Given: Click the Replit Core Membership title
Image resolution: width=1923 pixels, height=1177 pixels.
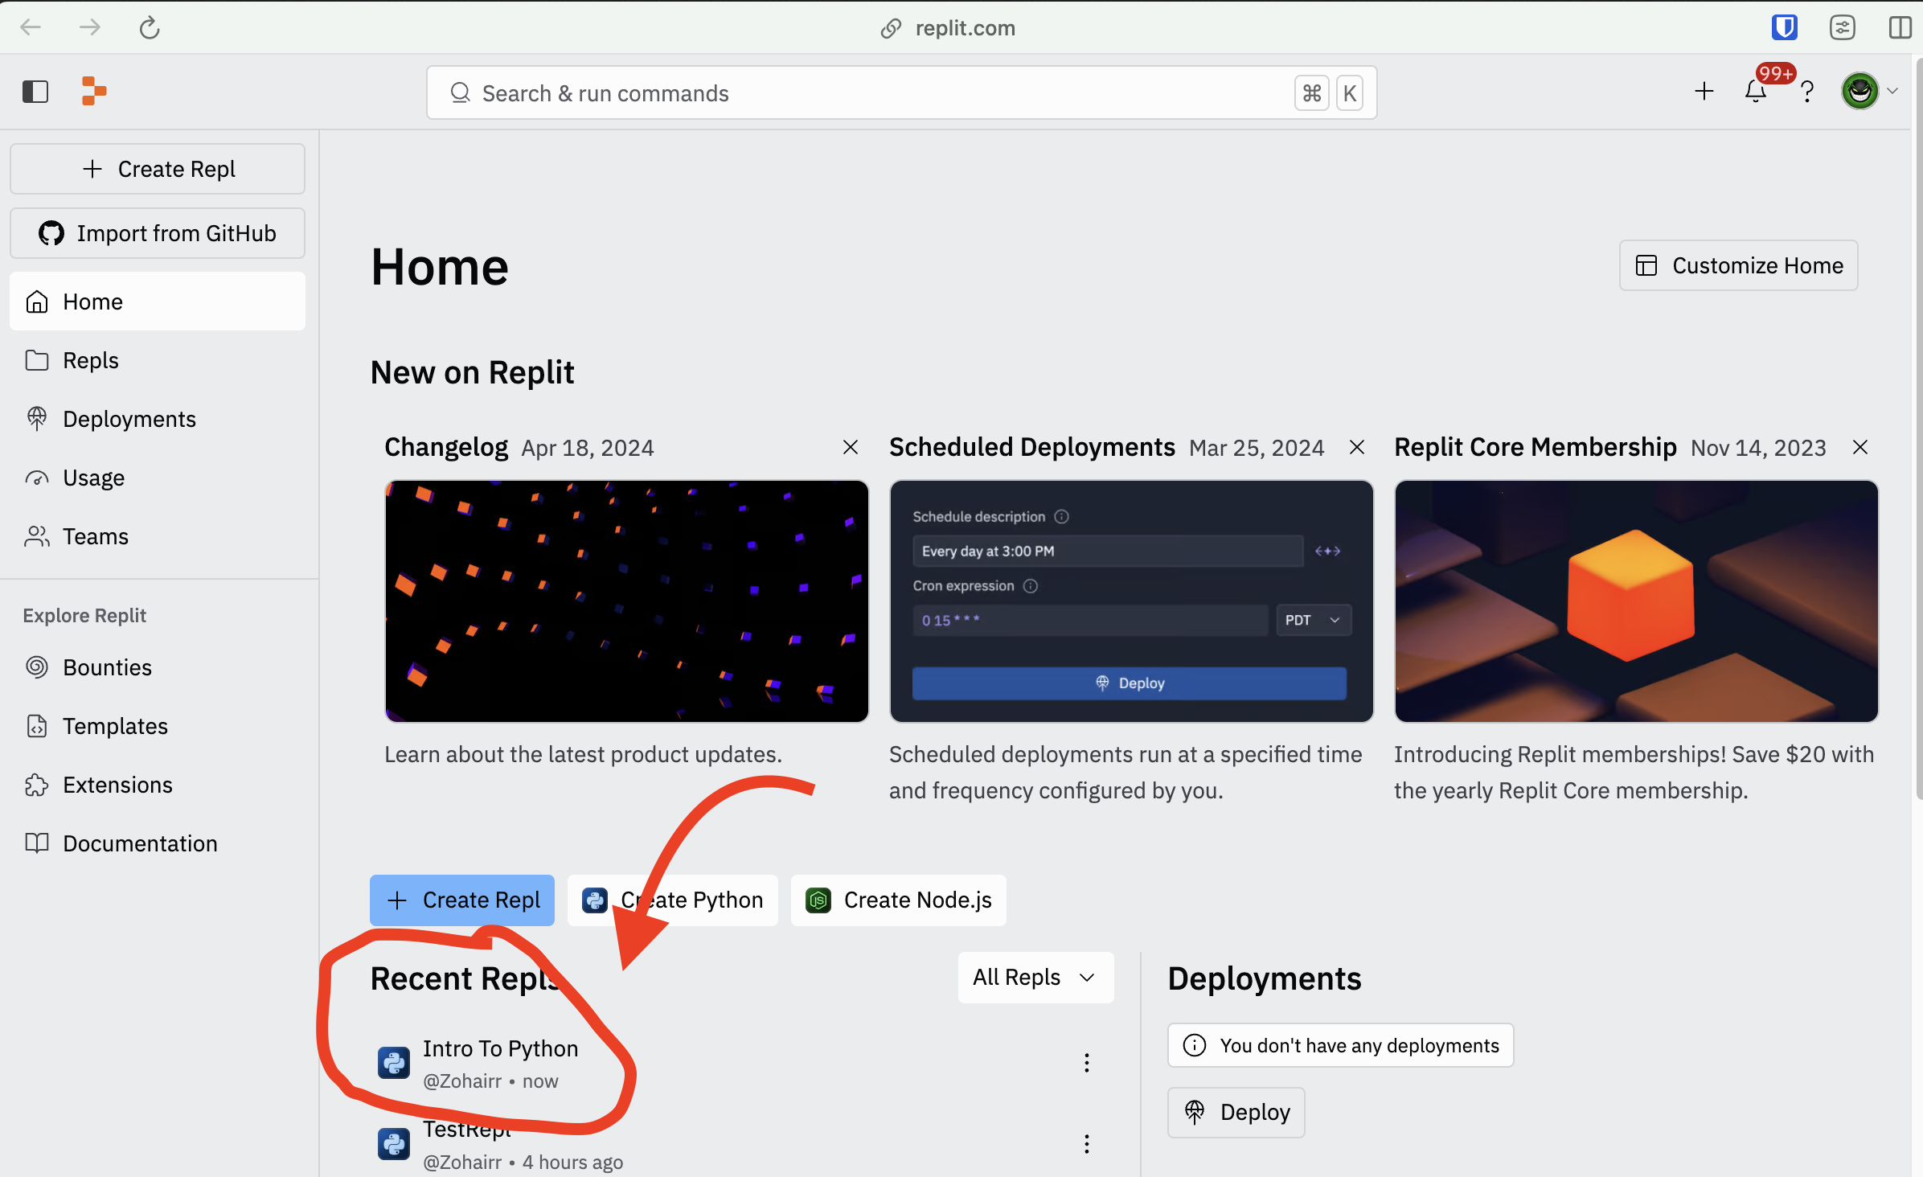Looking at the screenshot, I should (1536, 447).
